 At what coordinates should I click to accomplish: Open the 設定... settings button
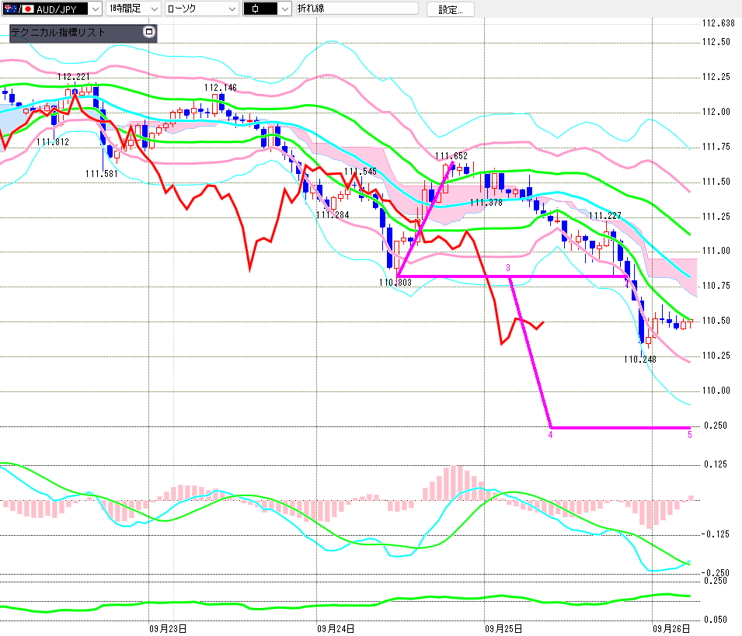tap(450, 9)
